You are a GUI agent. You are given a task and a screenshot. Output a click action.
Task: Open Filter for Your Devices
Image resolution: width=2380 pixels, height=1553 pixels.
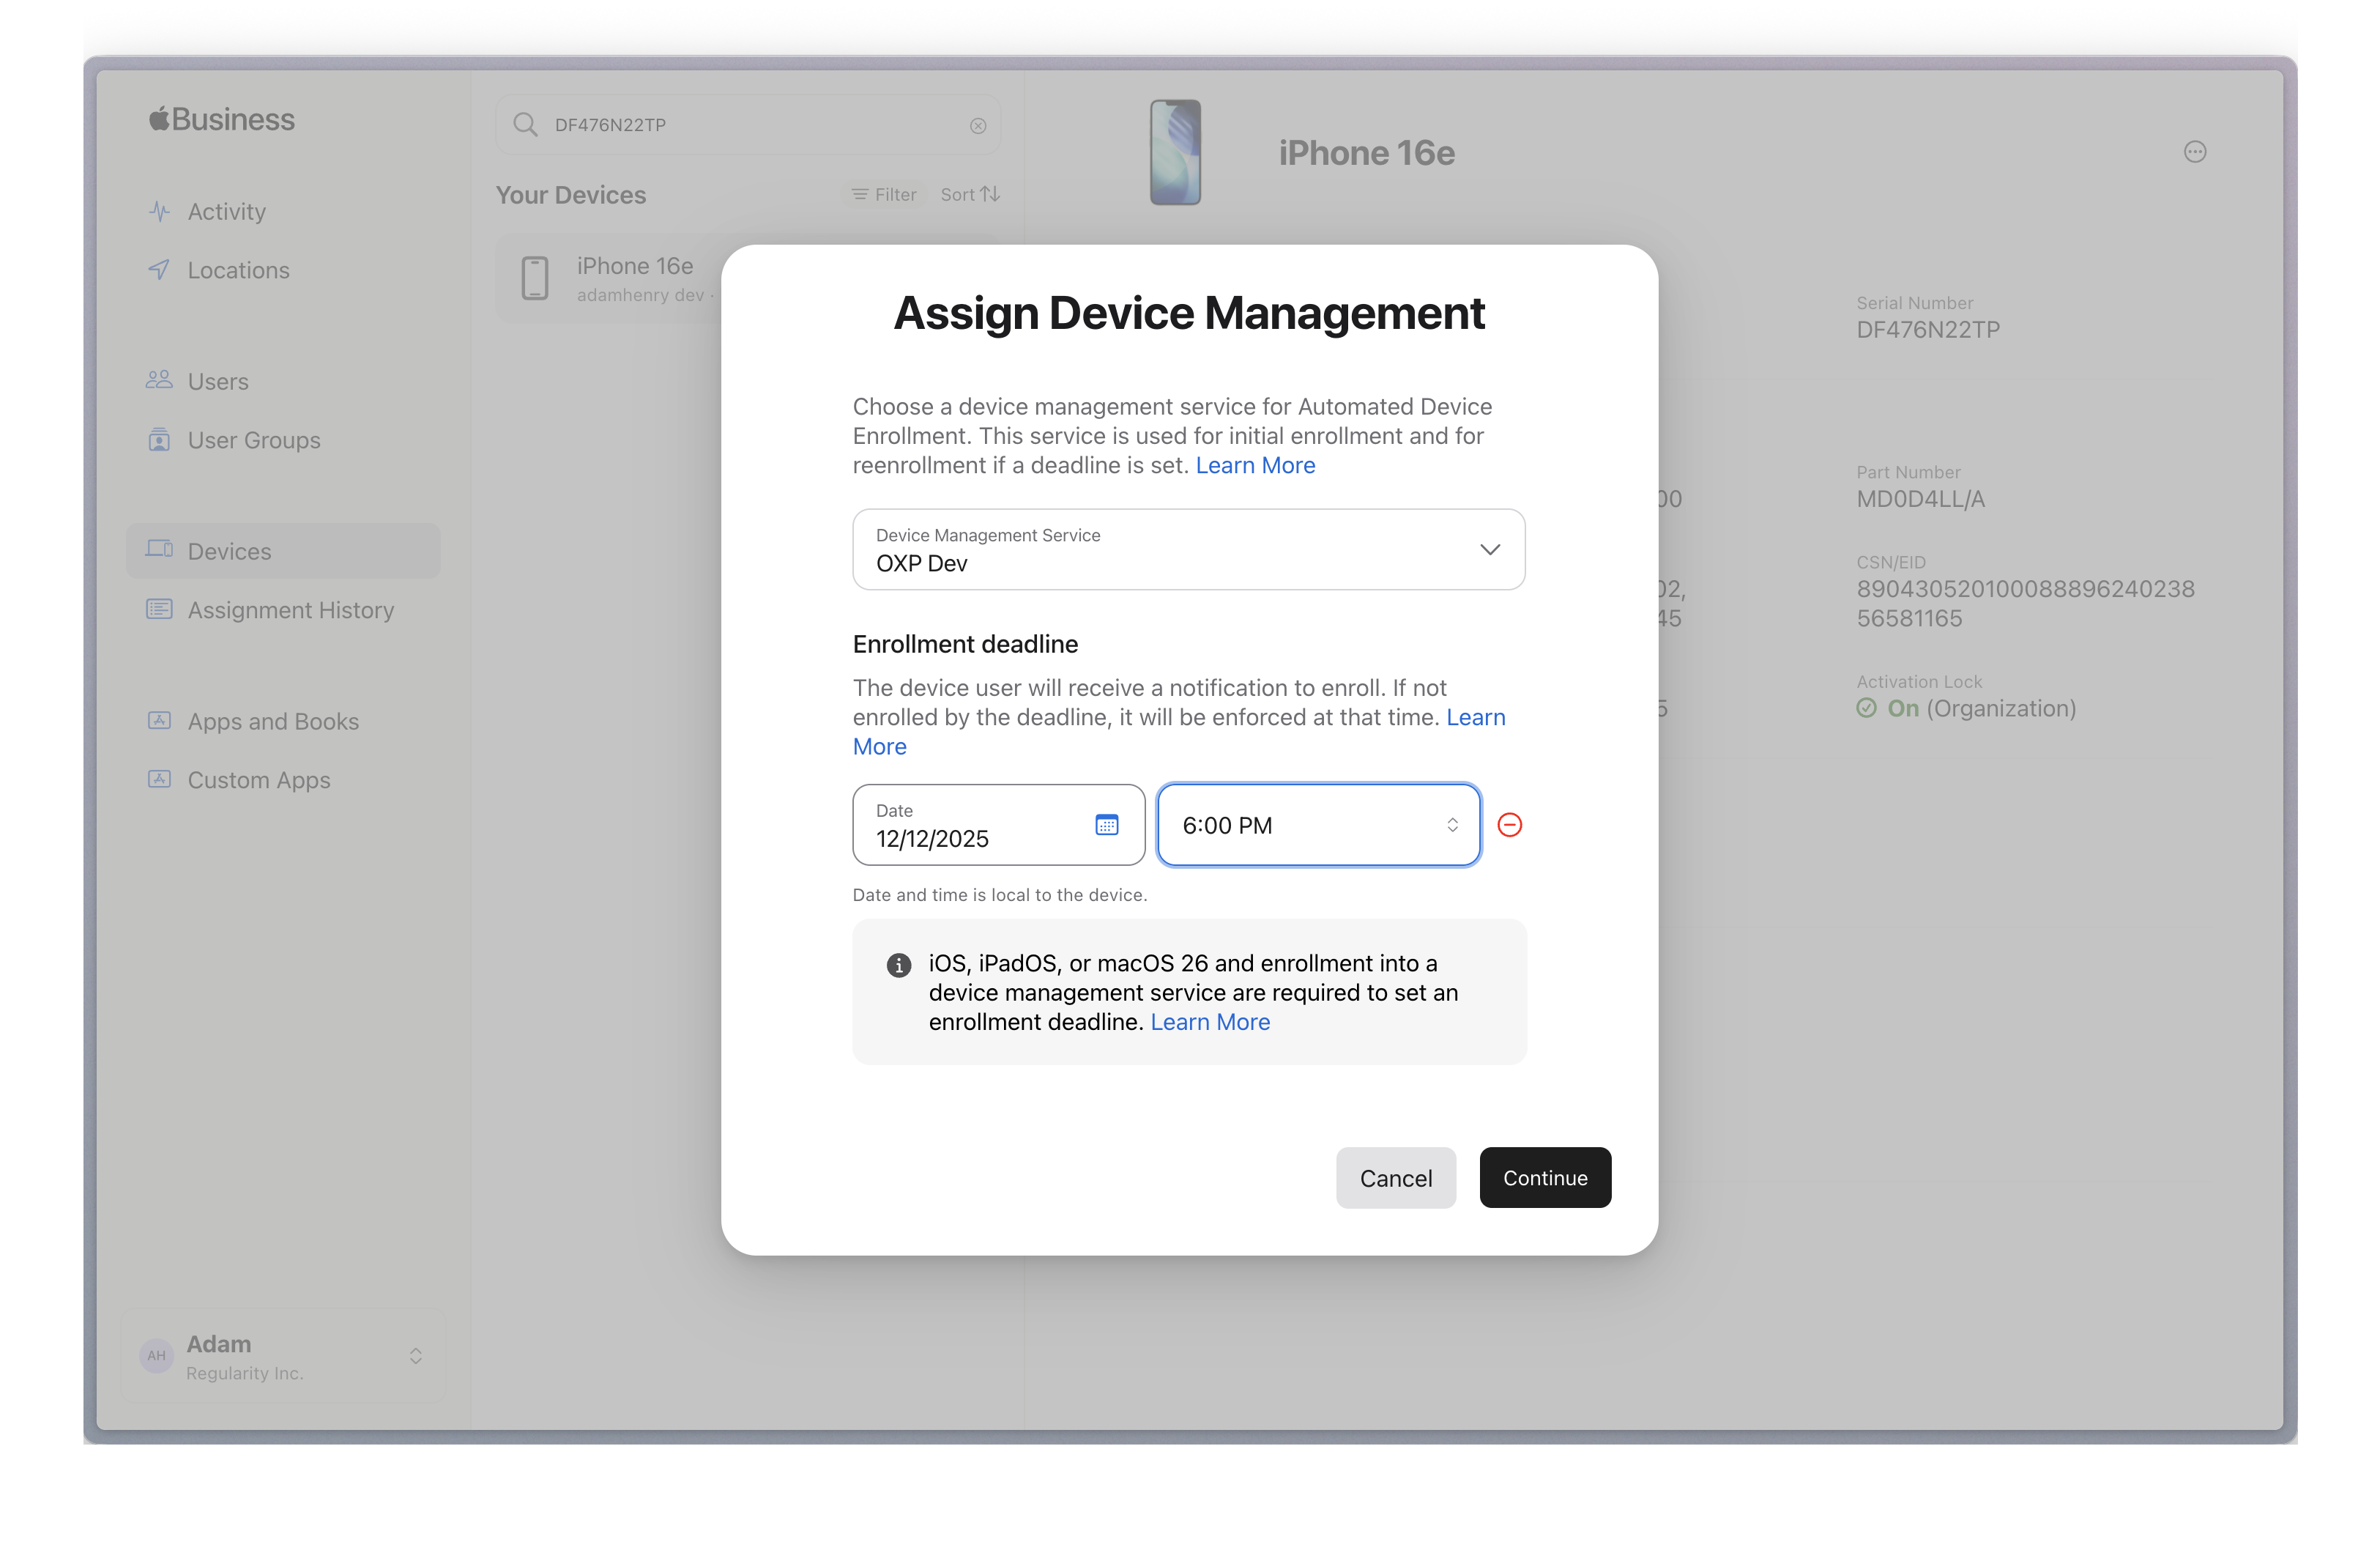coord(884,194)
